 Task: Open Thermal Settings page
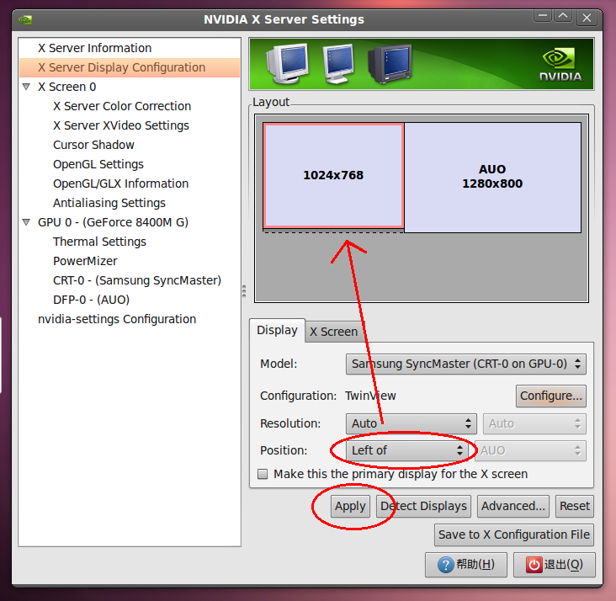click(99, 242)
